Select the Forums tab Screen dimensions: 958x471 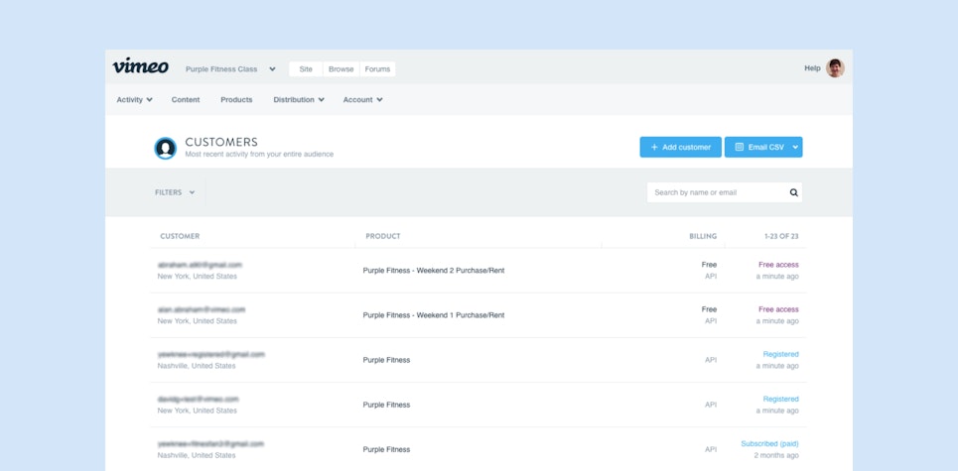(x=377, y=69)
